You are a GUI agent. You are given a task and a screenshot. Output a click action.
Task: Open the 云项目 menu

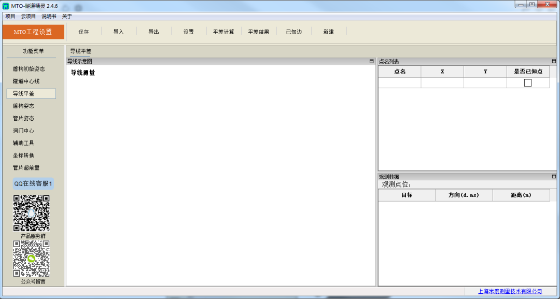29,17
